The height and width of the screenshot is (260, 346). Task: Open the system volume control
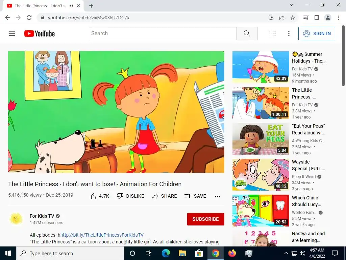tap(302, 253)
